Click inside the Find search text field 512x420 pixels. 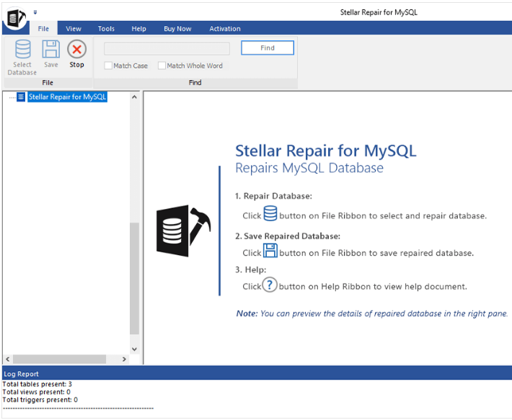coord(167,49)
